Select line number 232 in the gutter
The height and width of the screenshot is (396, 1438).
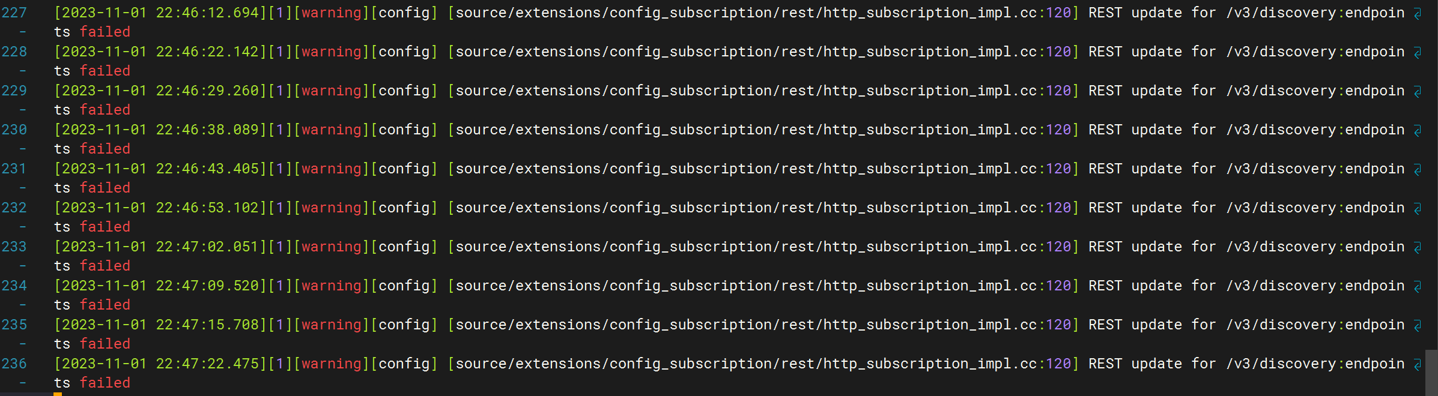(14, 208)
